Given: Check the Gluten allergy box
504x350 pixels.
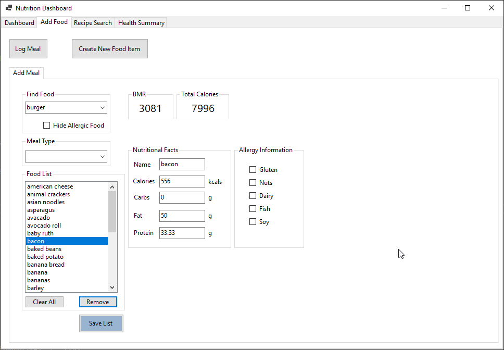Looking at the screenshot, I should tap(253, 170).
